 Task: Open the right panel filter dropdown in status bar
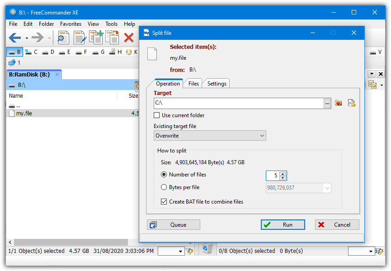pos(371,251)
